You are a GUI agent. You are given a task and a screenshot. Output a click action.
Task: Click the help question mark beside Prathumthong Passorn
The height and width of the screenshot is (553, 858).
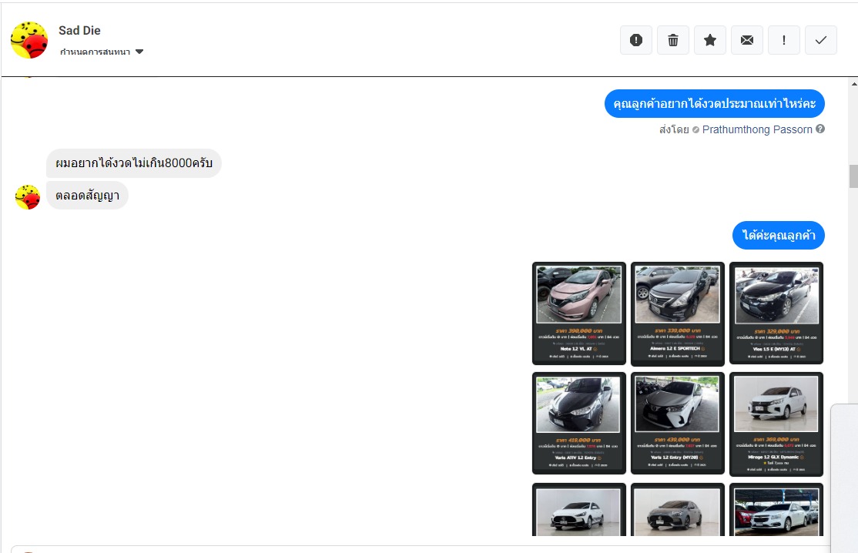tap(820, 129)
